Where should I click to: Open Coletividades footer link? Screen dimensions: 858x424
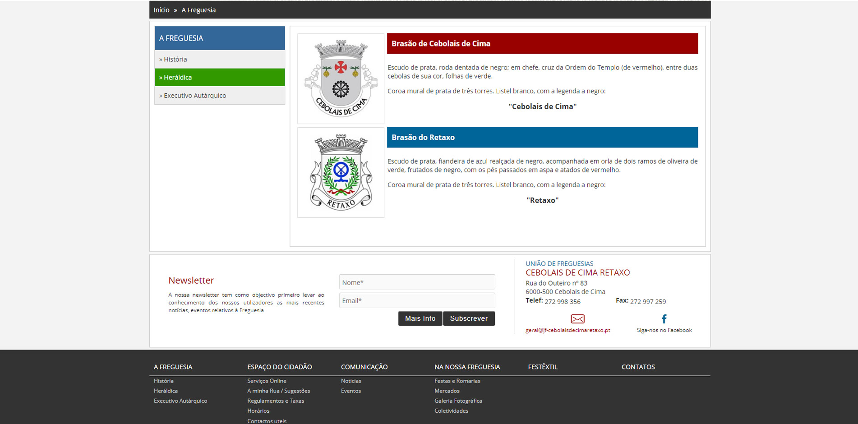(x=452, y=410)
